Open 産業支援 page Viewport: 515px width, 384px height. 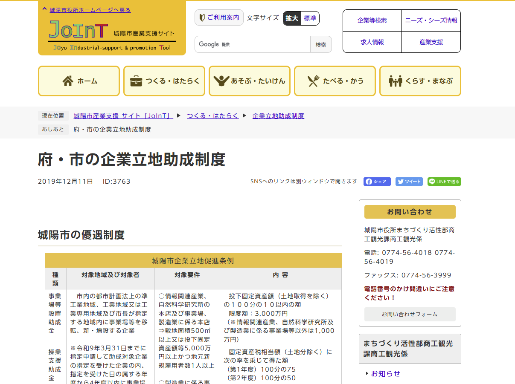pyautogui.click(x=431, y=42)
